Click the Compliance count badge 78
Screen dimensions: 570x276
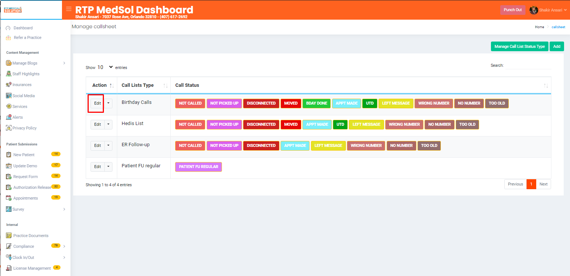56,246
